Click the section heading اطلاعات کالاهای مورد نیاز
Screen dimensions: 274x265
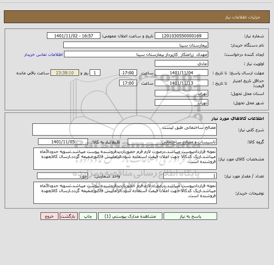(x=238, y=118)
